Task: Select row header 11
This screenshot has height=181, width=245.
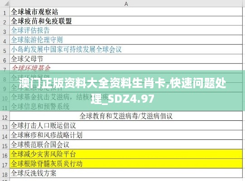Action: [5, 106]
